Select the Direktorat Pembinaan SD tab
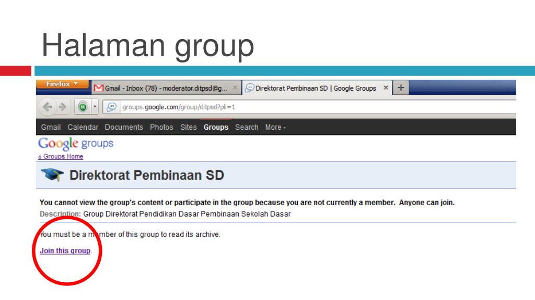535x300 pixels. point(317,88)
